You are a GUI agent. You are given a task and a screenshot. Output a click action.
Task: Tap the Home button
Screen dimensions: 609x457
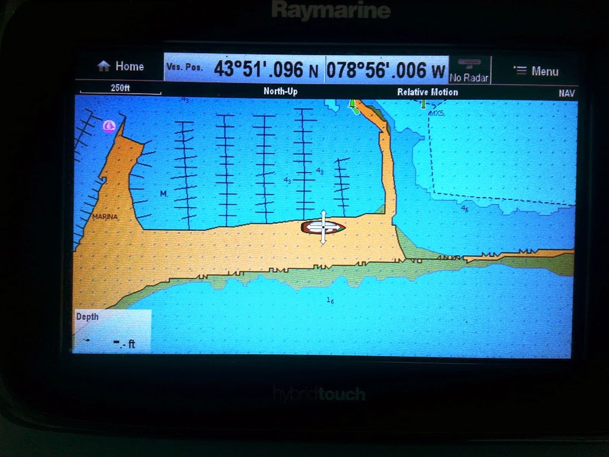pyautogui.click(x=120, y=67)
